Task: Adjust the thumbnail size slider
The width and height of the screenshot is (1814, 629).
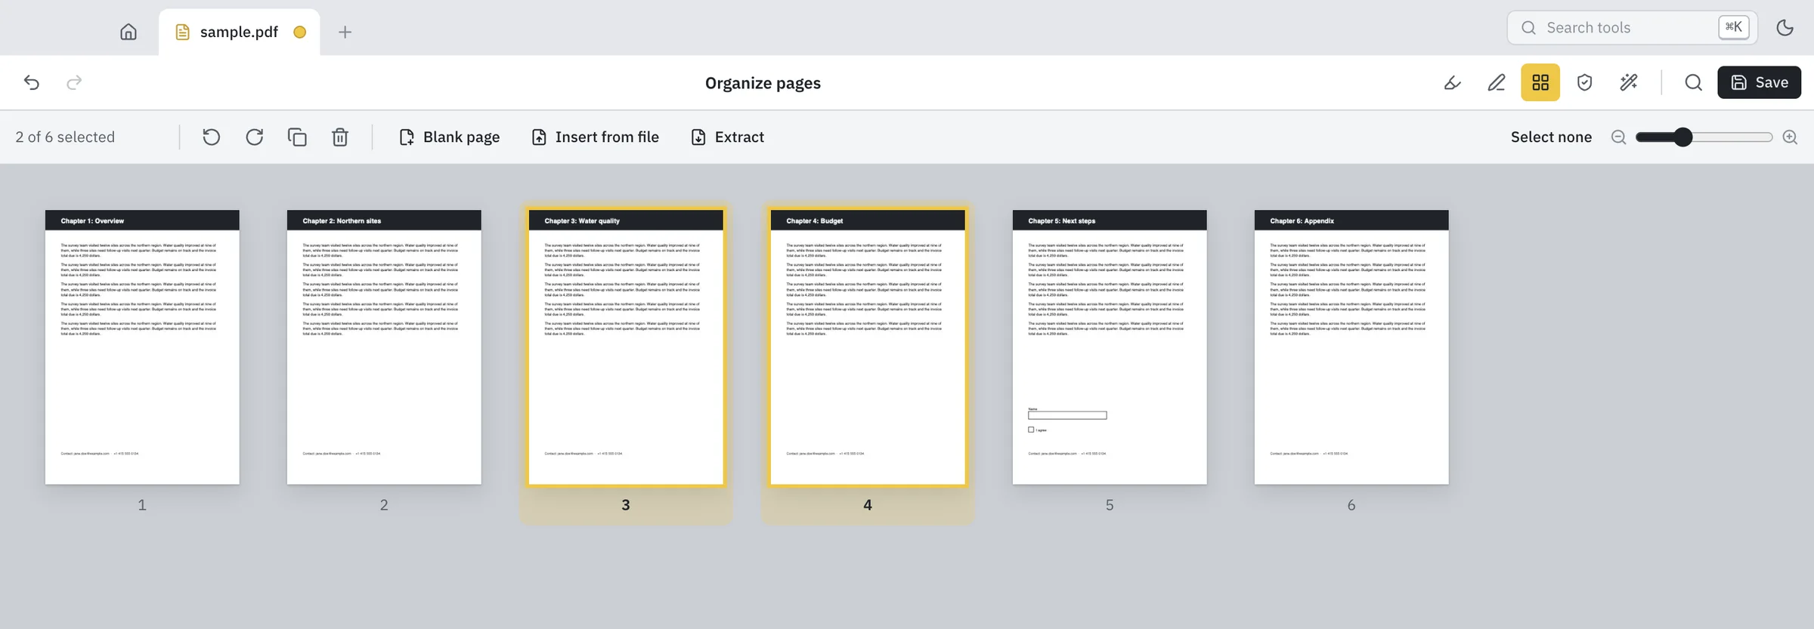Action: [x=1704, y=137]
